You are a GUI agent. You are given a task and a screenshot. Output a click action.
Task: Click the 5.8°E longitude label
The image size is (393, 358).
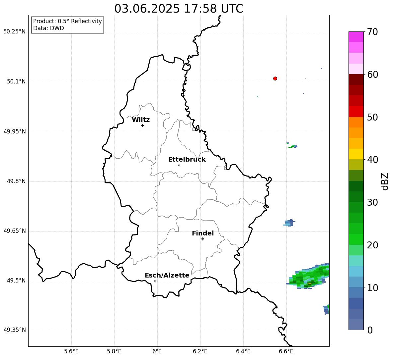(x=114, y=351)
